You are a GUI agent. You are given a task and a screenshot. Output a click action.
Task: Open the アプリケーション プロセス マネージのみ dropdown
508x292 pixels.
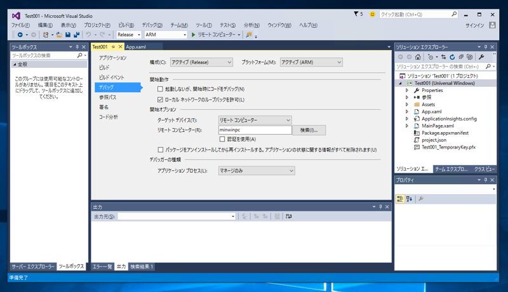(x=257, y=171)
